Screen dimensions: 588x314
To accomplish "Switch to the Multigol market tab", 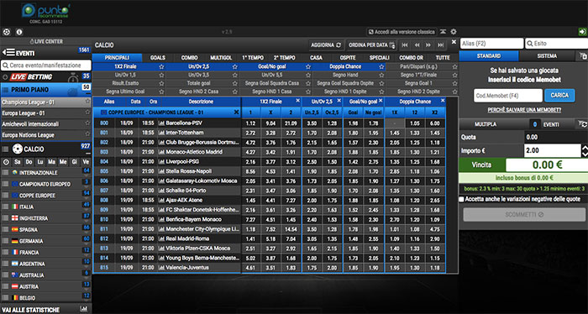I will (221, 58).
